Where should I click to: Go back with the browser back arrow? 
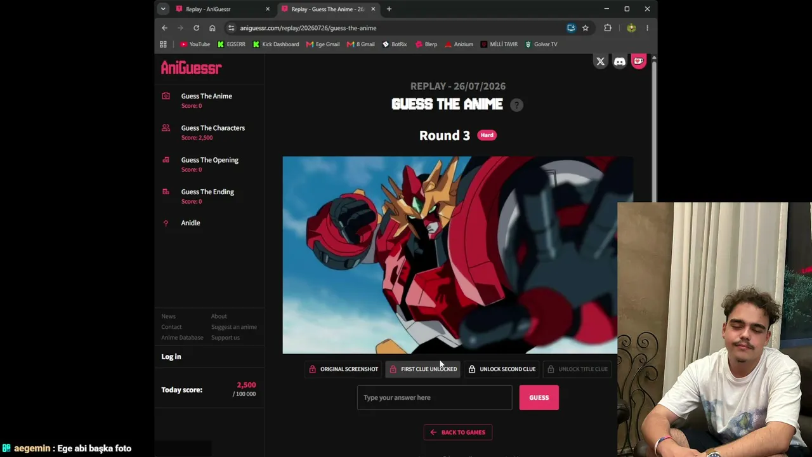[x=164, y=28]
